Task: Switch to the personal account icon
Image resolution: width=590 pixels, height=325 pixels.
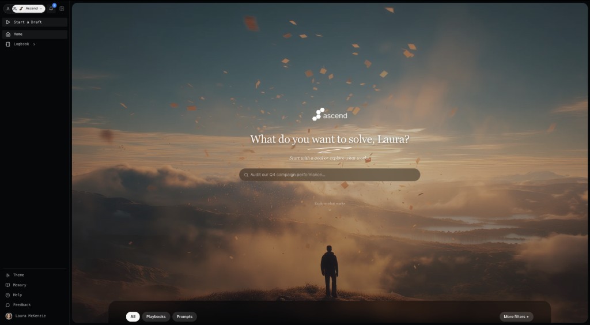Action: (x=8, y=9)
